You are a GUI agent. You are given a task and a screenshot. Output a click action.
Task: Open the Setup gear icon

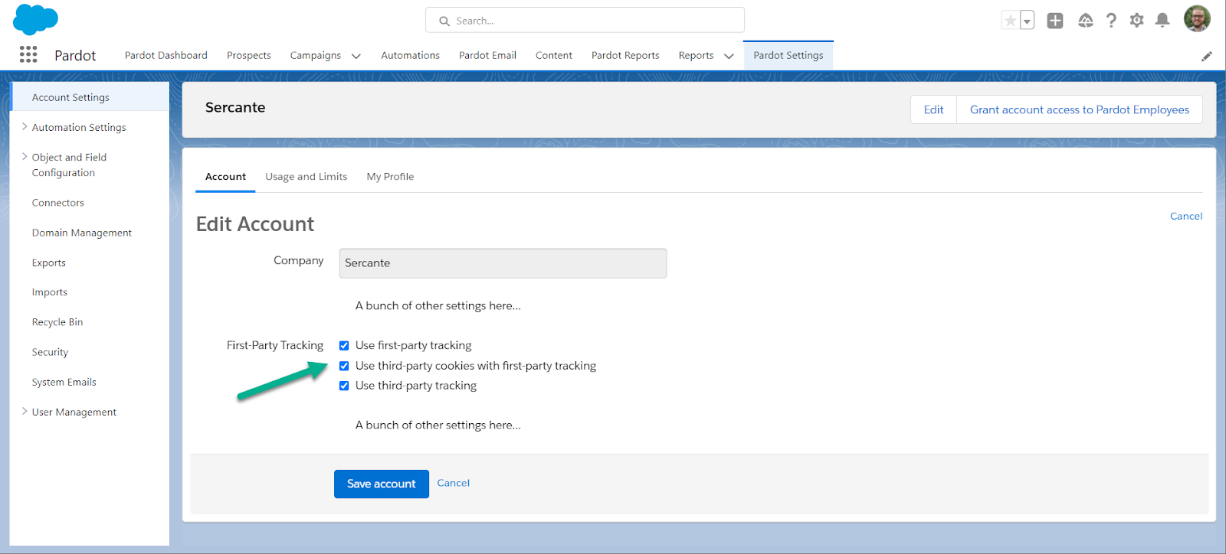tap(1136, 21)
